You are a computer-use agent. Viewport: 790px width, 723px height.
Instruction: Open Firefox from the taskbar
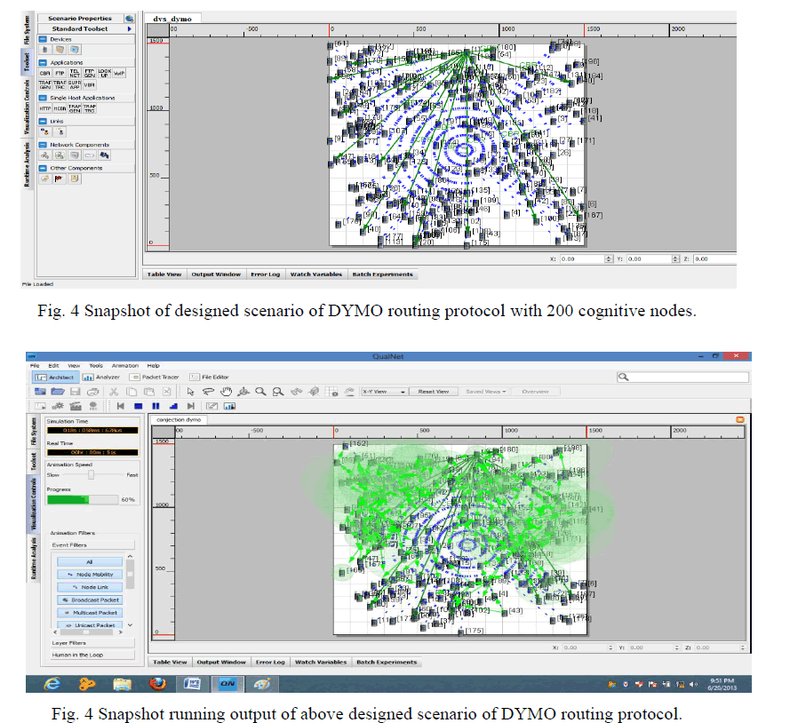(157, 684)
